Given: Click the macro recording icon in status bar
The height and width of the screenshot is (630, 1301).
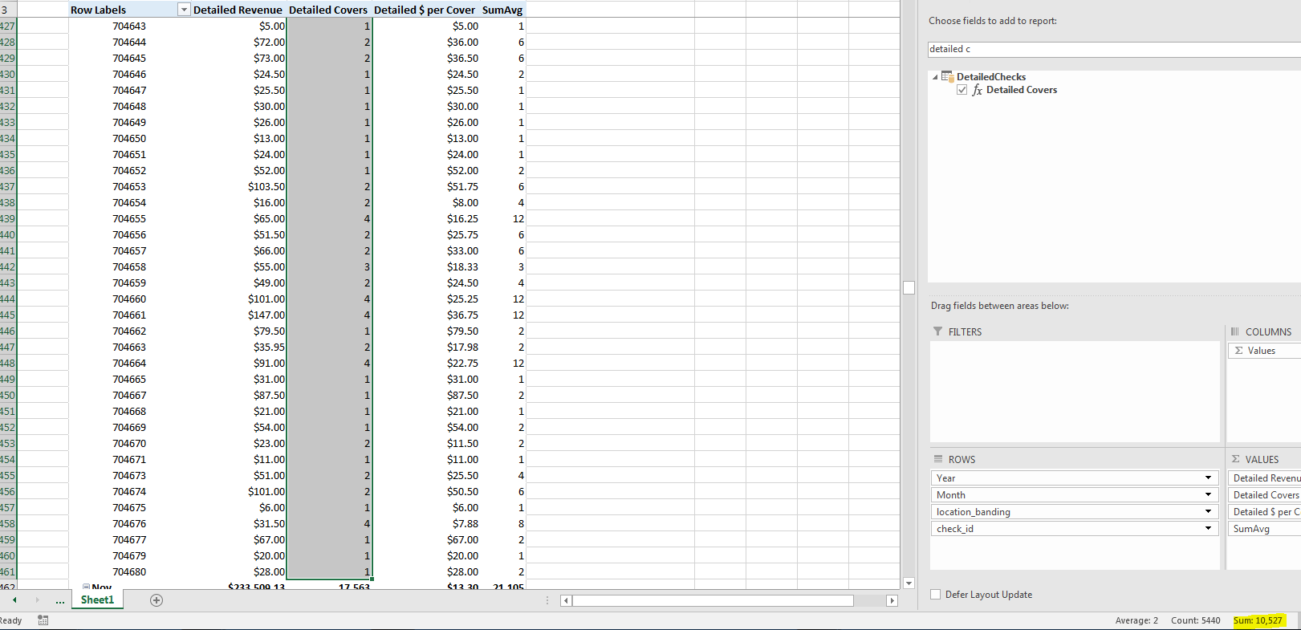Looking at the screenshot, I should pos(43,620).
